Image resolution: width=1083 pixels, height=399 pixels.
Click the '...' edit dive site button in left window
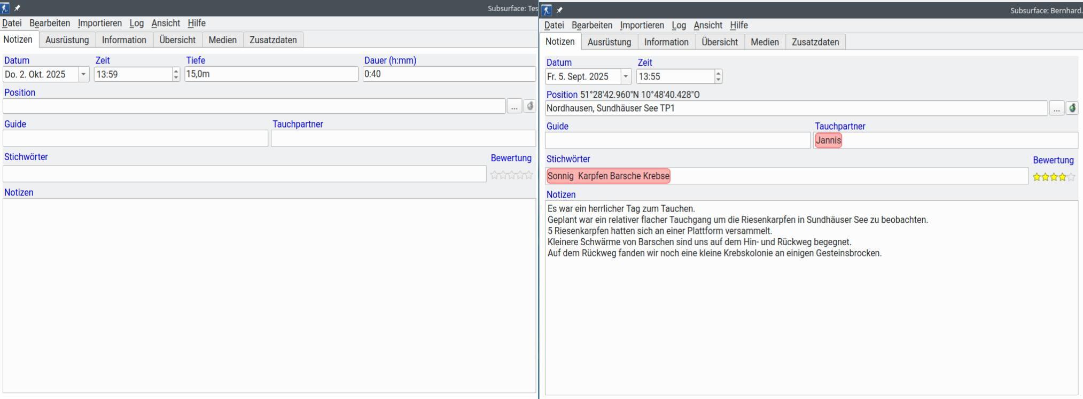[514, 106]
